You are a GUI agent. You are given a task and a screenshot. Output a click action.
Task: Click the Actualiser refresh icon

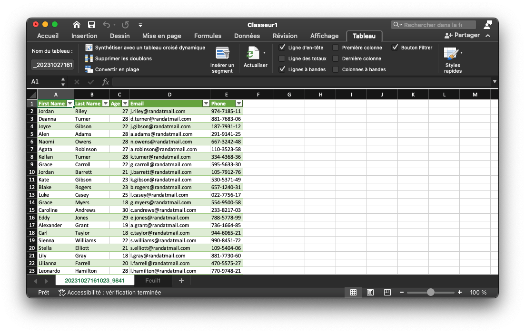[x=252, y=53]
